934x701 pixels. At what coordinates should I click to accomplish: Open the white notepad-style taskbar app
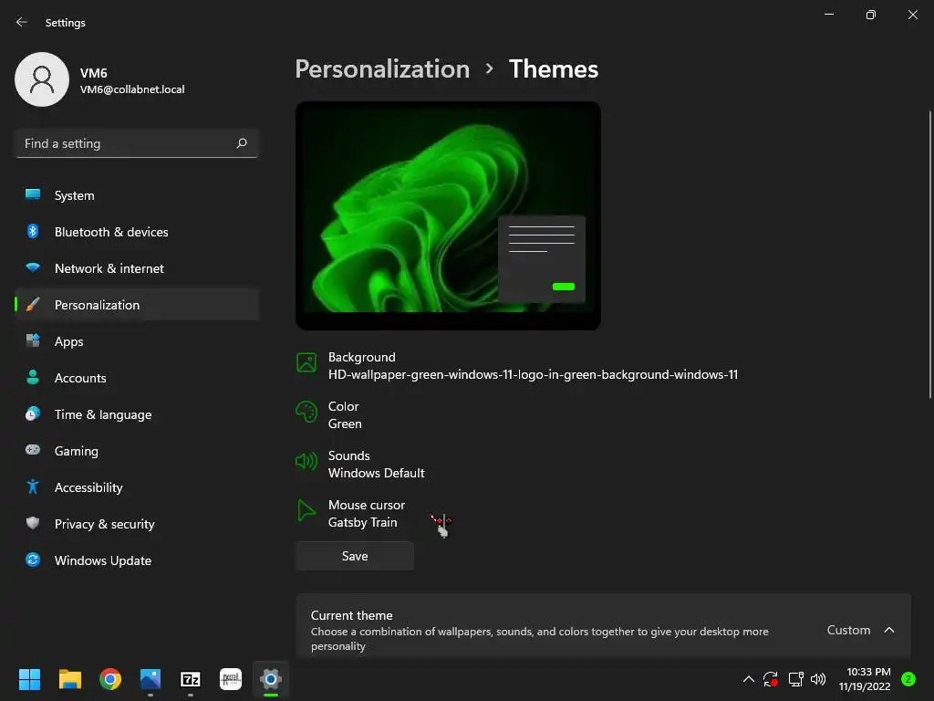(231, 679)
